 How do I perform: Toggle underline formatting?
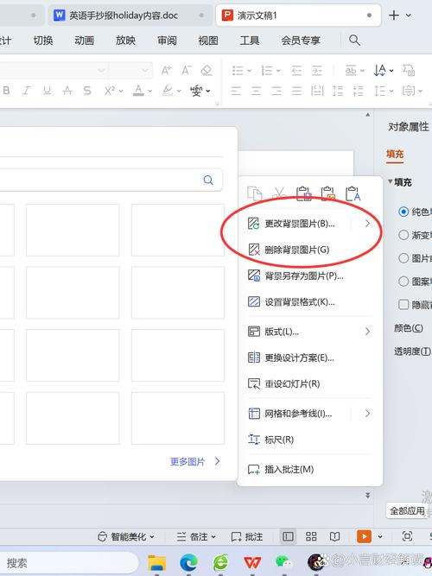click(x=47, y=91)
